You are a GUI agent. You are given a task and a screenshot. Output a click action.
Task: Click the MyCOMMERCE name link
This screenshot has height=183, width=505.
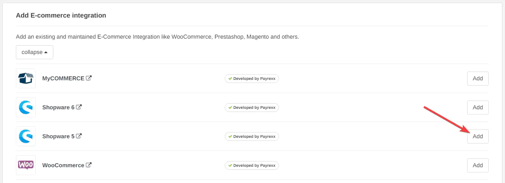pos(63,79)
